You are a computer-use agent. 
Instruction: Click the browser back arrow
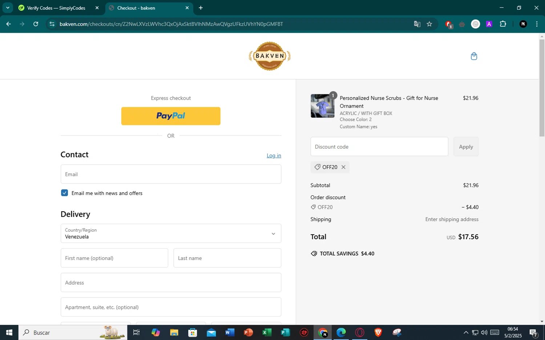point(8,24)
